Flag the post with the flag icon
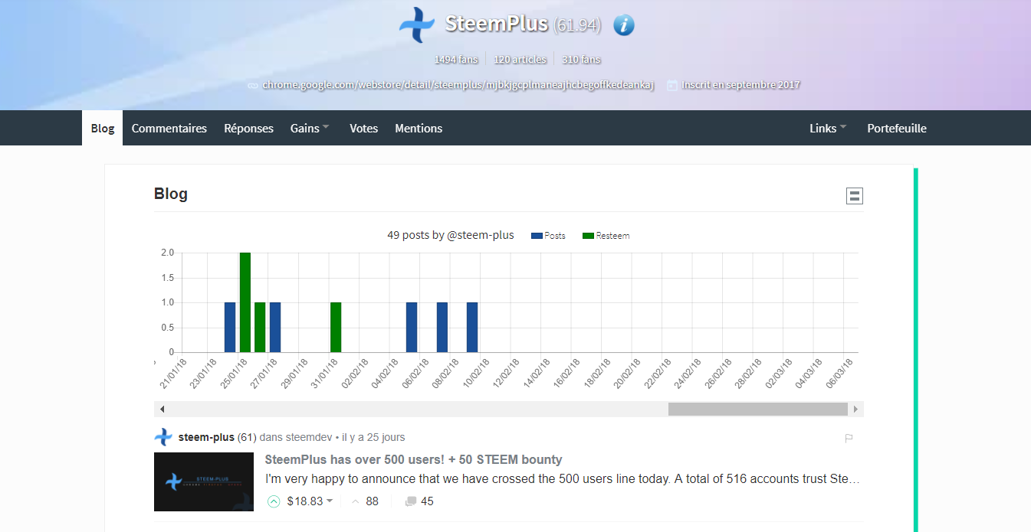1031x532 pixels. tap(849, 439)
